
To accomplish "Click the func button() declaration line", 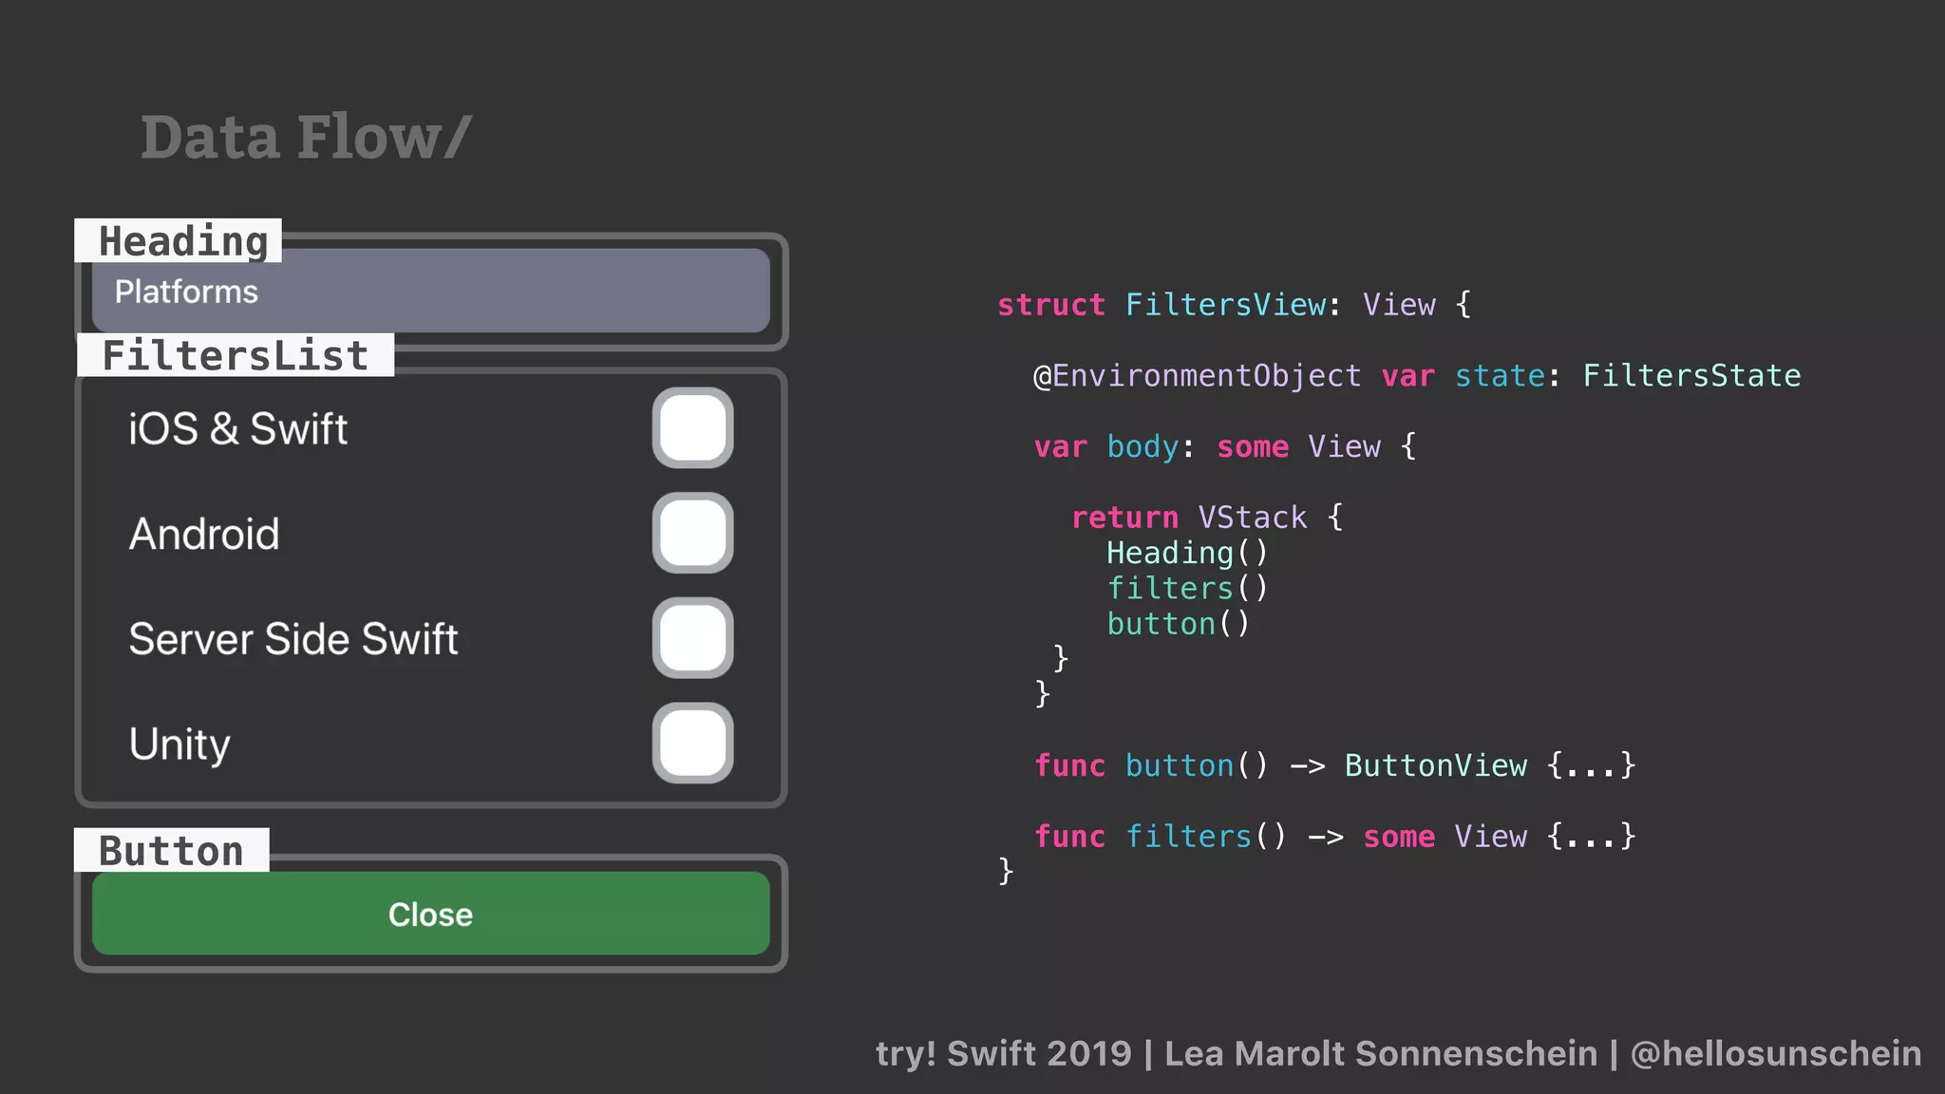I will pos(1334,765).
